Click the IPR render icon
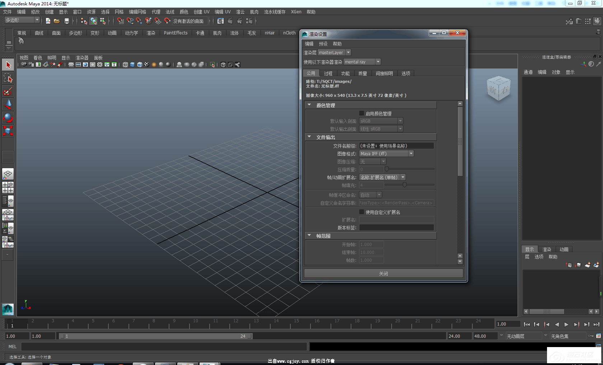This screenshot has height=365, width=603. 240,21
